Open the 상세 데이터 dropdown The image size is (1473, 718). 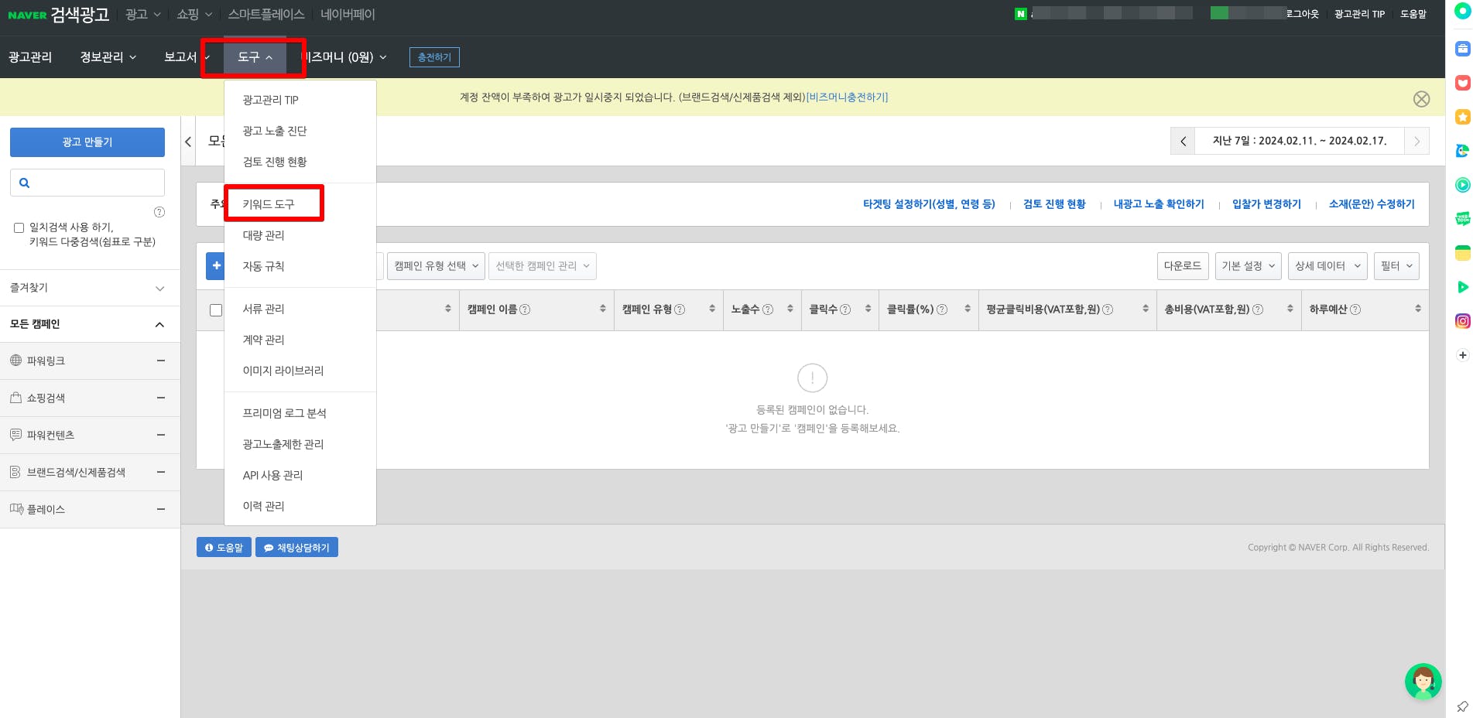pos(1327,266)
